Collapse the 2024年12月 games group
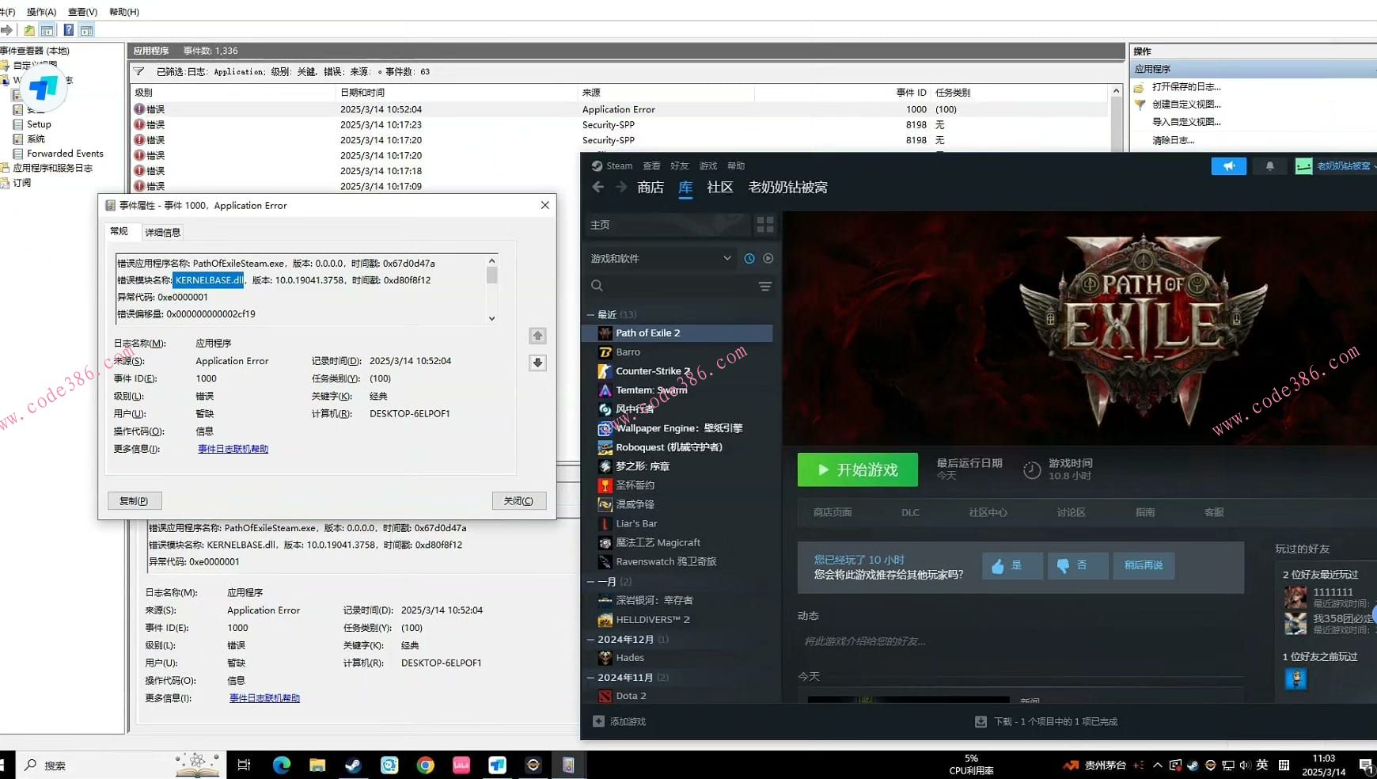This screenshot has height=779, width=1377. click(590, 640)
